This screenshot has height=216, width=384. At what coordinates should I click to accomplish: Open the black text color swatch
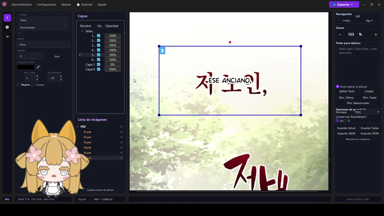click(25, 67)
